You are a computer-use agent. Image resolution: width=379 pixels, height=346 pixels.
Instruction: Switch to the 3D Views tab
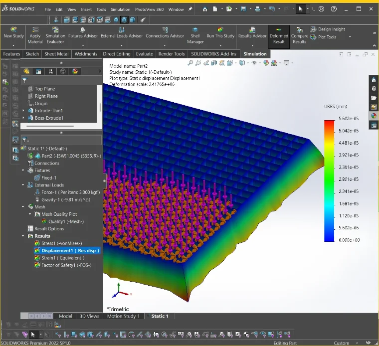click(89, 316)
